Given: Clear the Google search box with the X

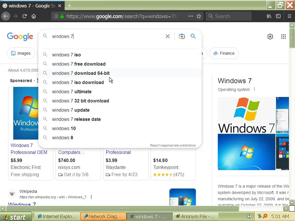Looking at the screenshot, I should 168,36.
